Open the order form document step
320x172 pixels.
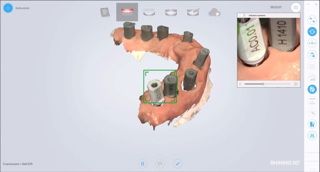tap(105, 12)
